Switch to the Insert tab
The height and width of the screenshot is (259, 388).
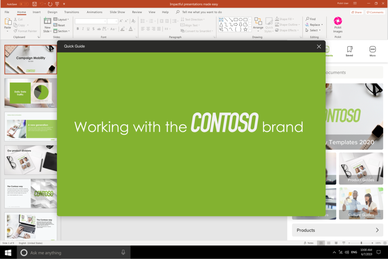coord(37,12)
